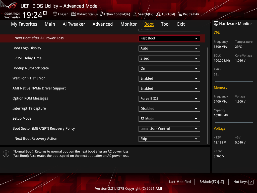Click Ratio value 38x
The image size is (257, 193).
click(x=216, y=74)
